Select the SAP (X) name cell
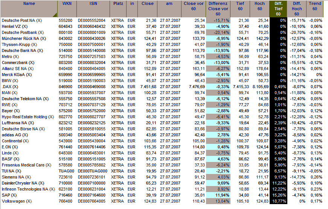 (x=9, y=195)
